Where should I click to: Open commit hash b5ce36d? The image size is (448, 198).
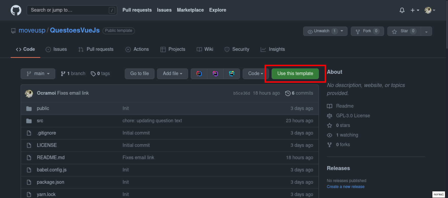click(242, 93)
